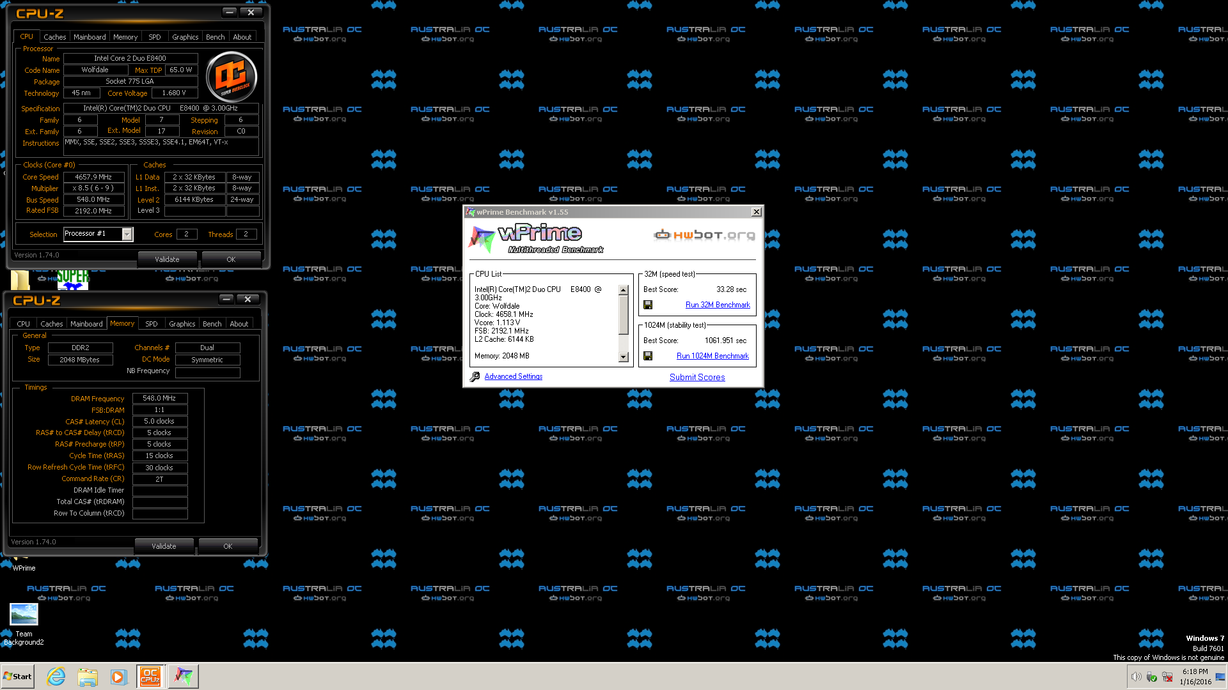Close the wPrime Benchmark window
This screenshot has height=690, width=1228.
[757, 212]
